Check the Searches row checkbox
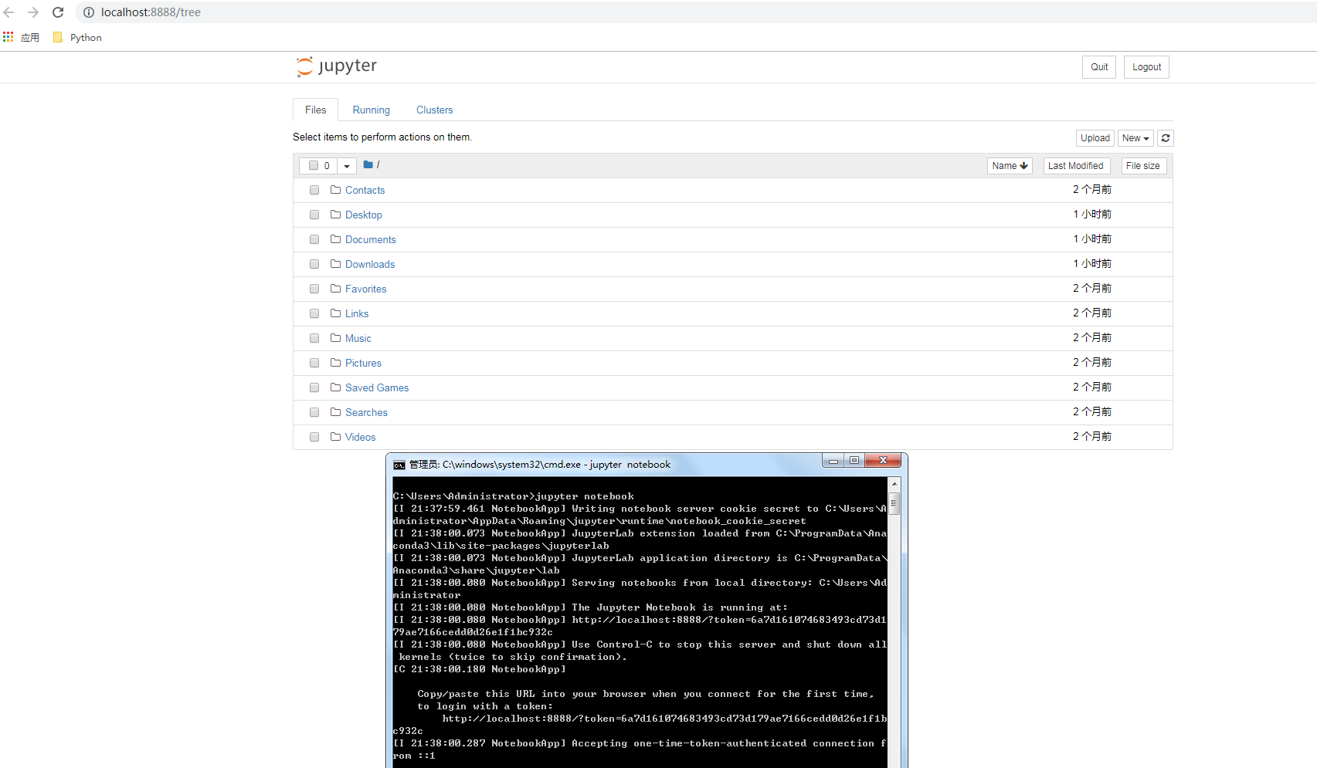 314,412
